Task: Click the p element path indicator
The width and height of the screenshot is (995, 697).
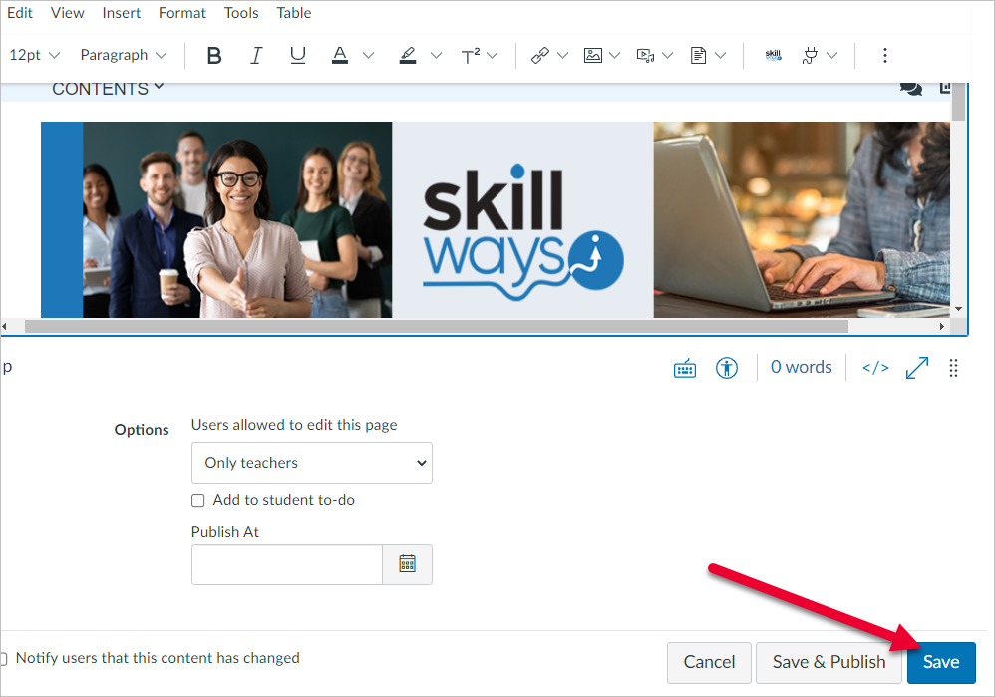Action: 8,367
